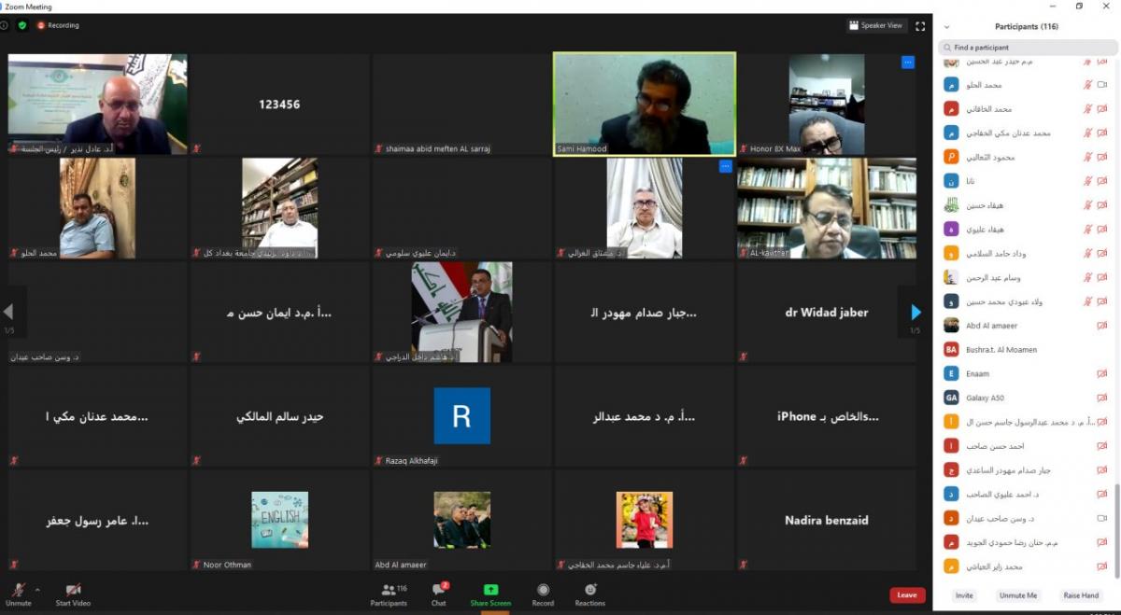1121x615 pixels.
Task: Go to next page of video tiles
Action: tap(915, 313)
